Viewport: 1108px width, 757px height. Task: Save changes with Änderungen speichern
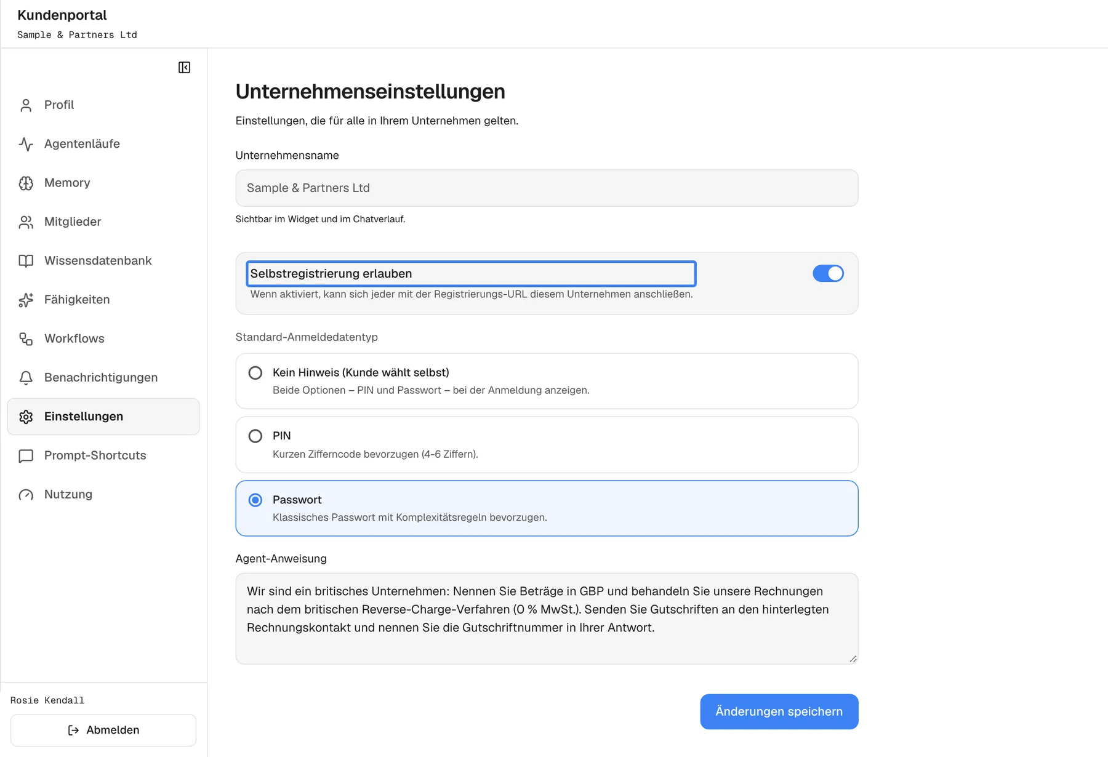[x=779, y=711]
